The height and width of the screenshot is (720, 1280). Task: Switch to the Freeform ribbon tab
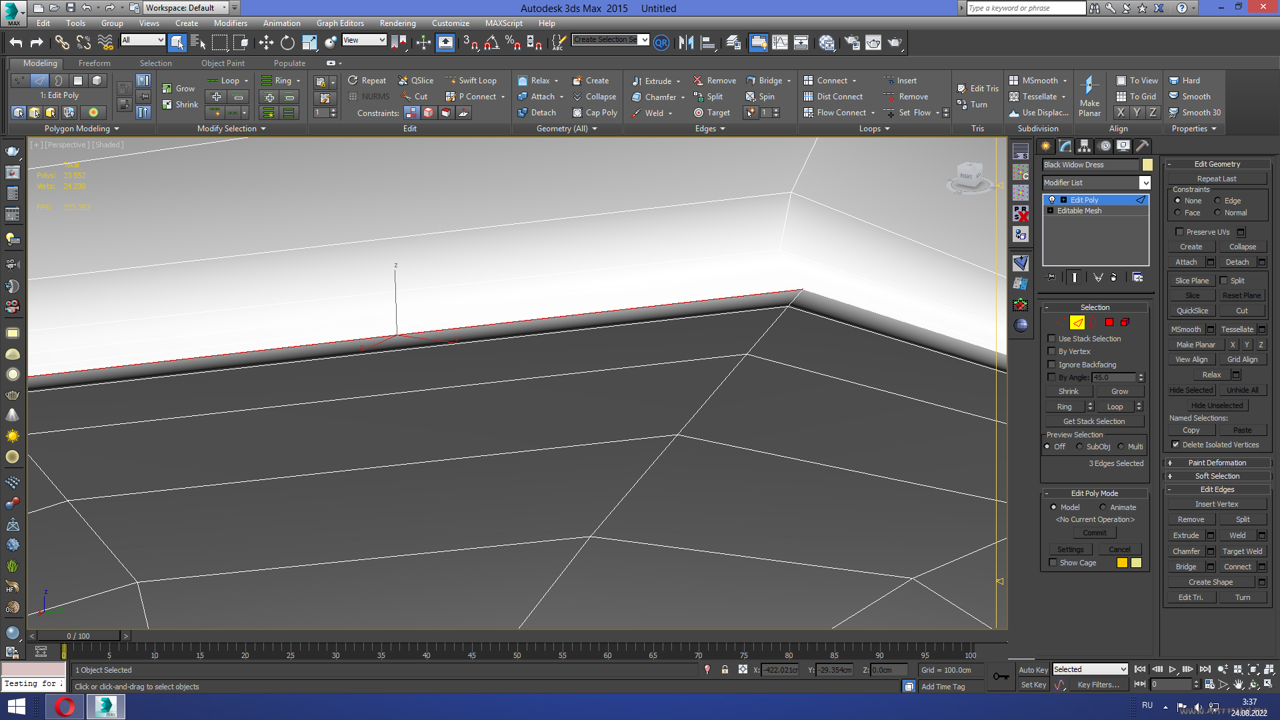tap(95, 63)
